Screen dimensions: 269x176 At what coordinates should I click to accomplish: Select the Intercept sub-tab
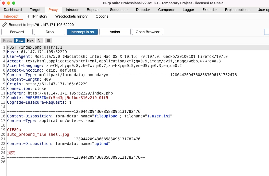click(11, 17)
